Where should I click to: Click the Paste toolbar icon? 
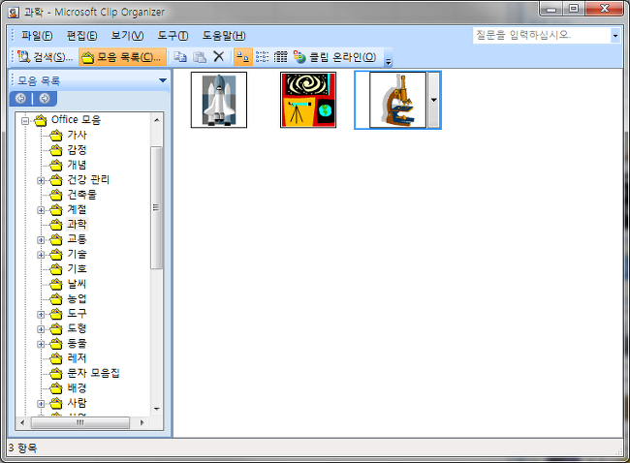click(200, 57)
